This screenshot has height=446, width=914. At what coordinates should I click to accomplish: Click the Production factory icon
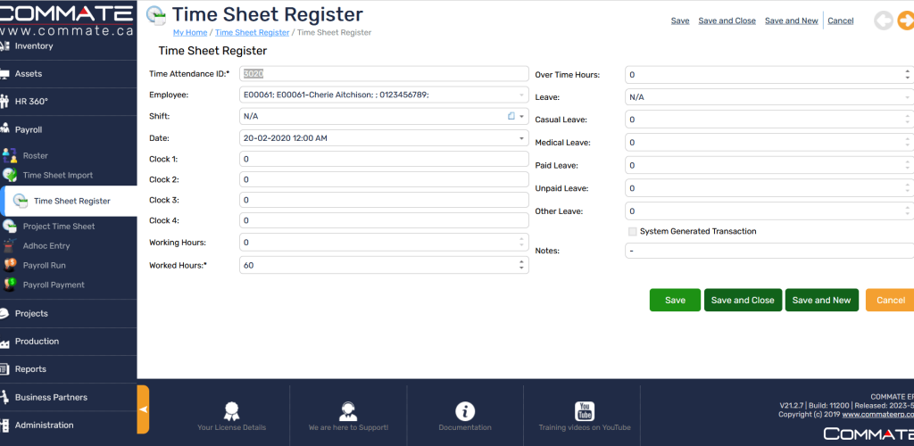point(4,342)
